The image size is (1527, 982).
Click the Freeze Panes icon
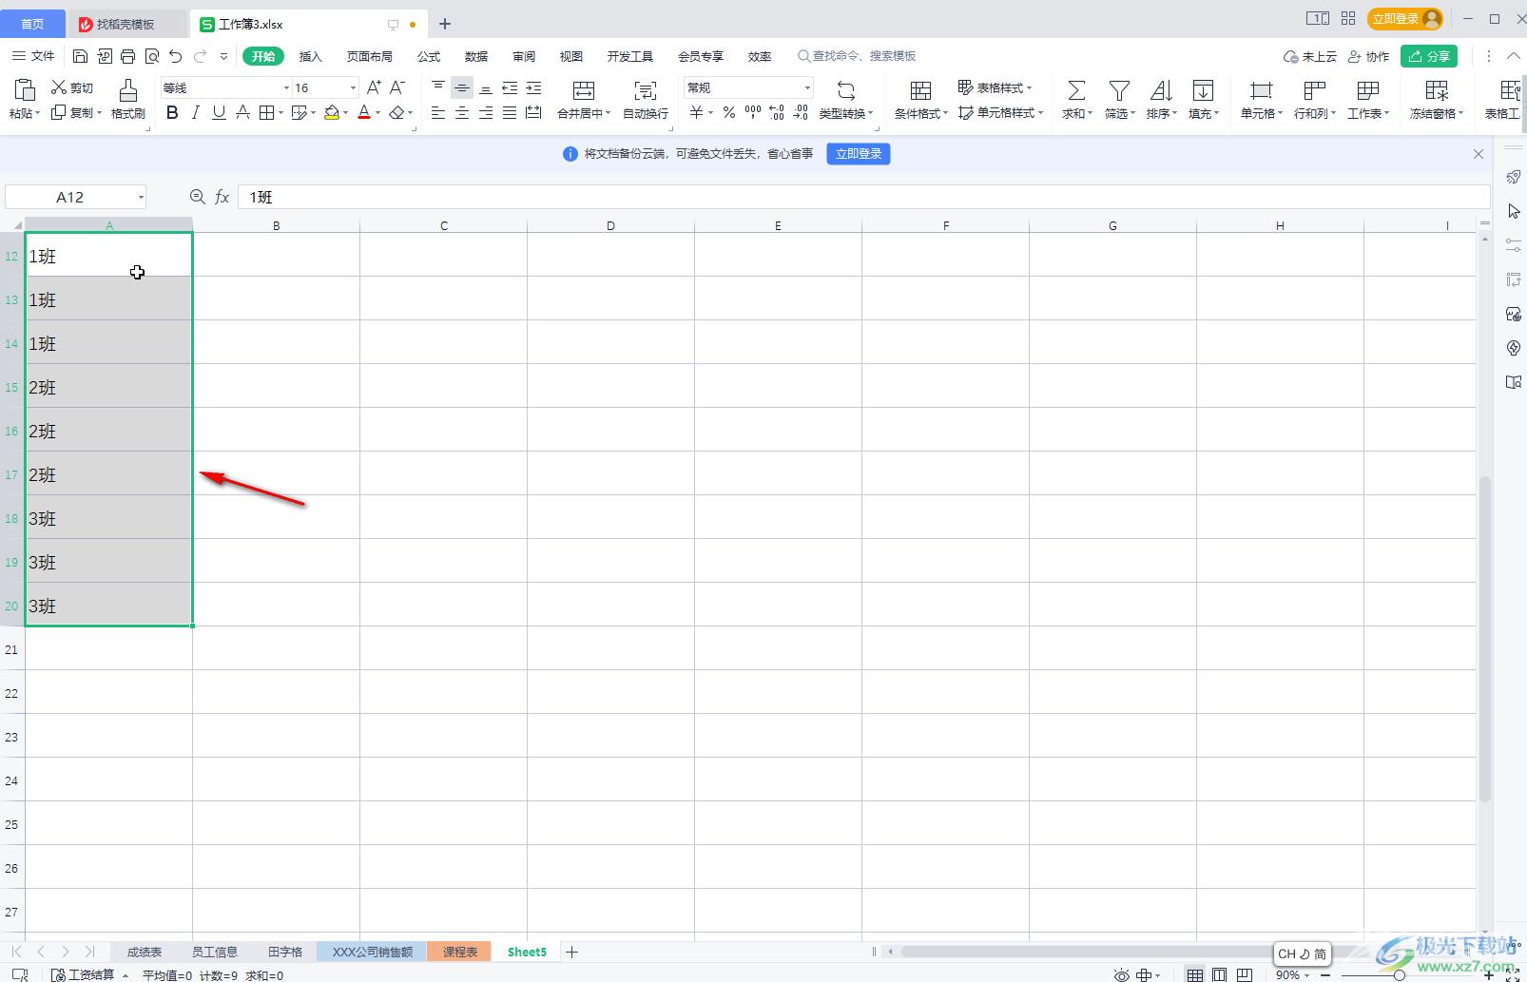tap(1437, 90)
